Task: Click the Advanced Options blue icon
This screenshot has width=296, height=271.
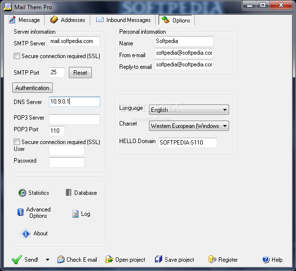Action: coord(21,212)
